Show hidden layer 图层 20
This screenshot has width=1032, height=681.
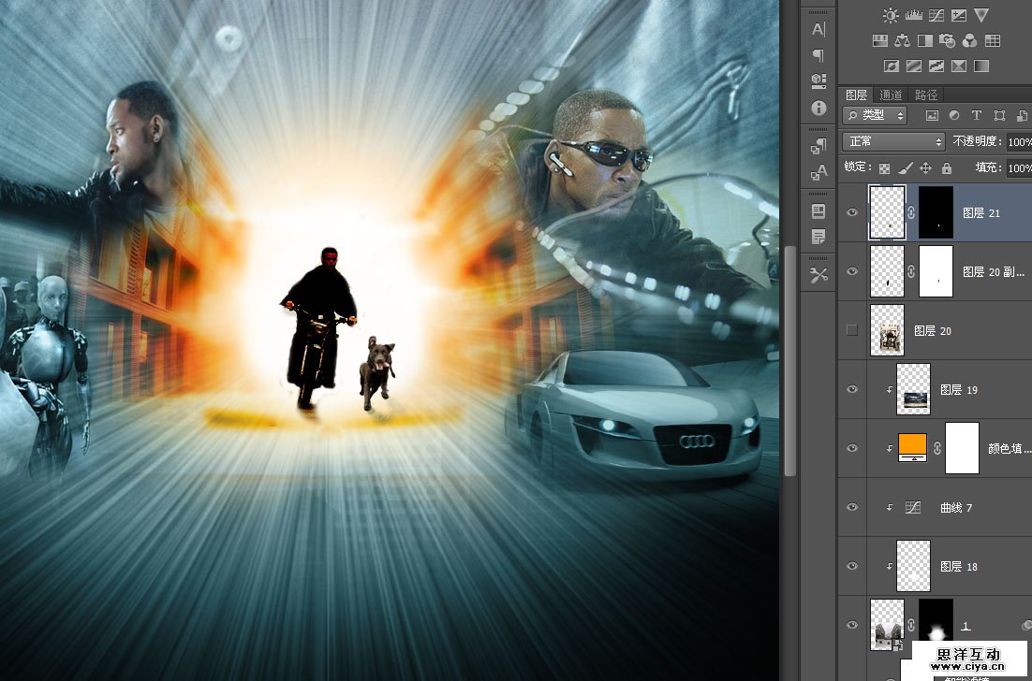tap(852, 330)
